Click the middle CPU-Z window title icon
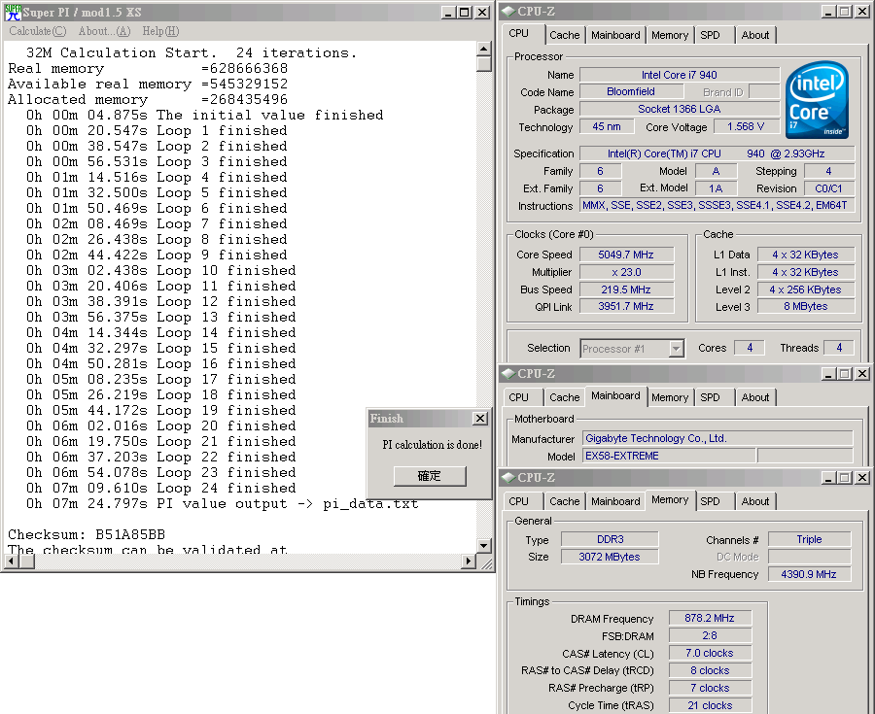The width and height of the screenshot is (875, 714). coord(508,373)
